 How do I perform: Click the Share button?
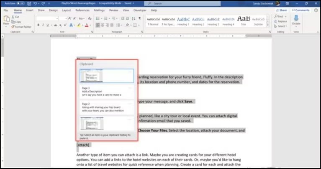point(281,10)
